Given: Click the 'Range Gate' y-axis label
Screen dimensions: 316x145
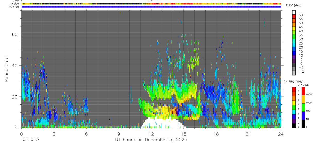Looking at the screenshot, I should pos(7,70).
